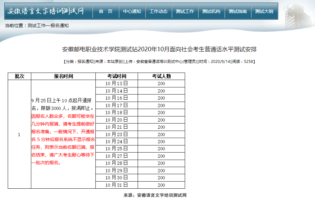Navigate to 测试机构 page
The width and height of the screenshot is (315, 199).
pos(211,12)
